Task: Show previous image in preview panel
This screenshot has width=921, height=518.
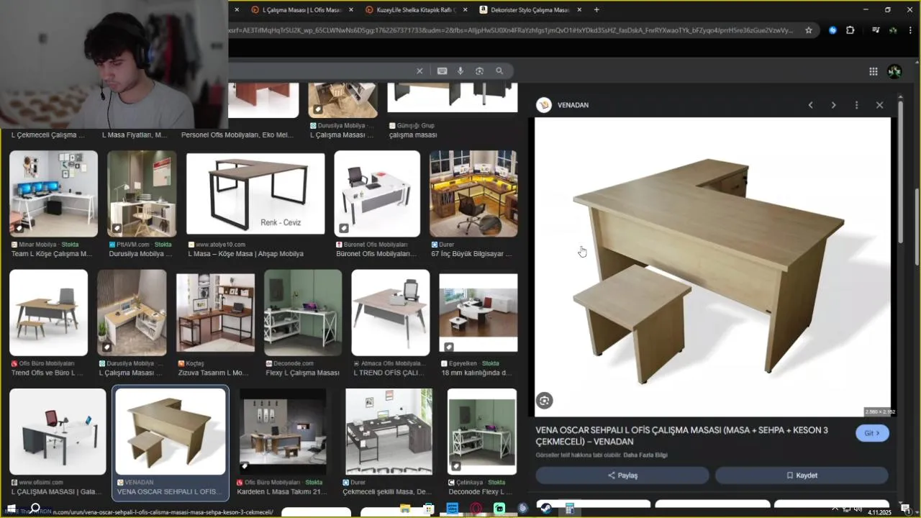Action: pos(810,105)
